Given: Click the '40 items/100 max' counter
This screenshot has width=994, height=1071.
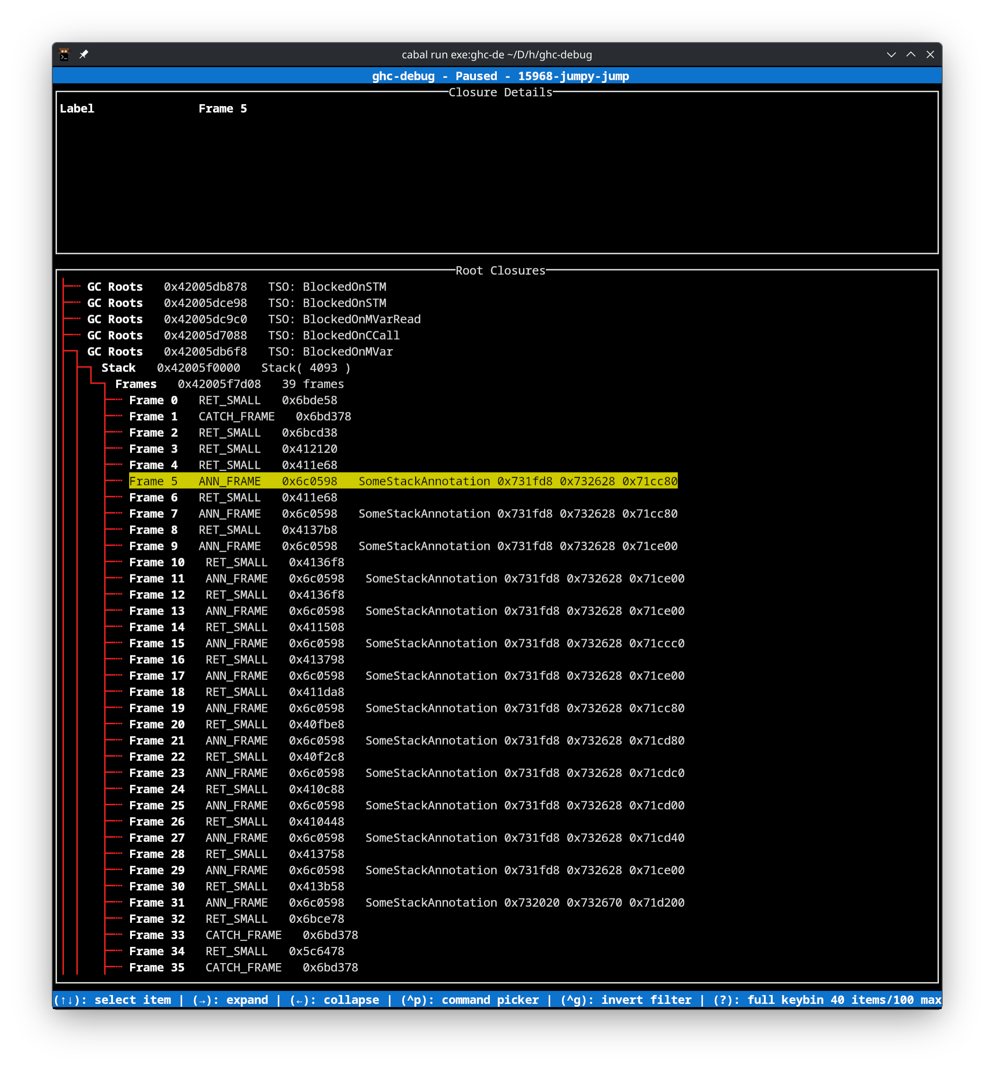Looking at the screenshot, I should [x=886, y=1000].
